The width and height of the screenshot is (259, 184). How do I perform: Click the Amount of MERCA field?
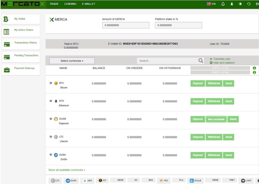126,25
